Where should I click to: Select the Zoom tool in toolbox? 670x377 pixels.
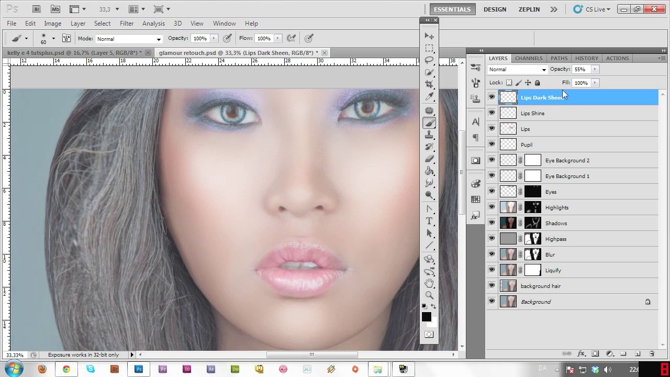[x=429, y=295]
